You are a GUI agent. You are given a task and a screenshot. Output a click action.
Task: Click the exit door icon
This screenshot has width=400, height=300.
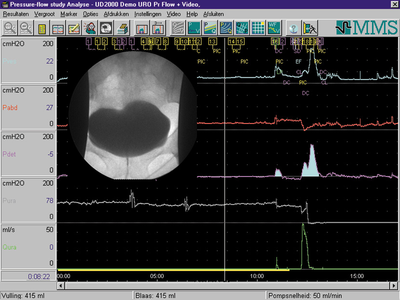(x=309, y=28)
